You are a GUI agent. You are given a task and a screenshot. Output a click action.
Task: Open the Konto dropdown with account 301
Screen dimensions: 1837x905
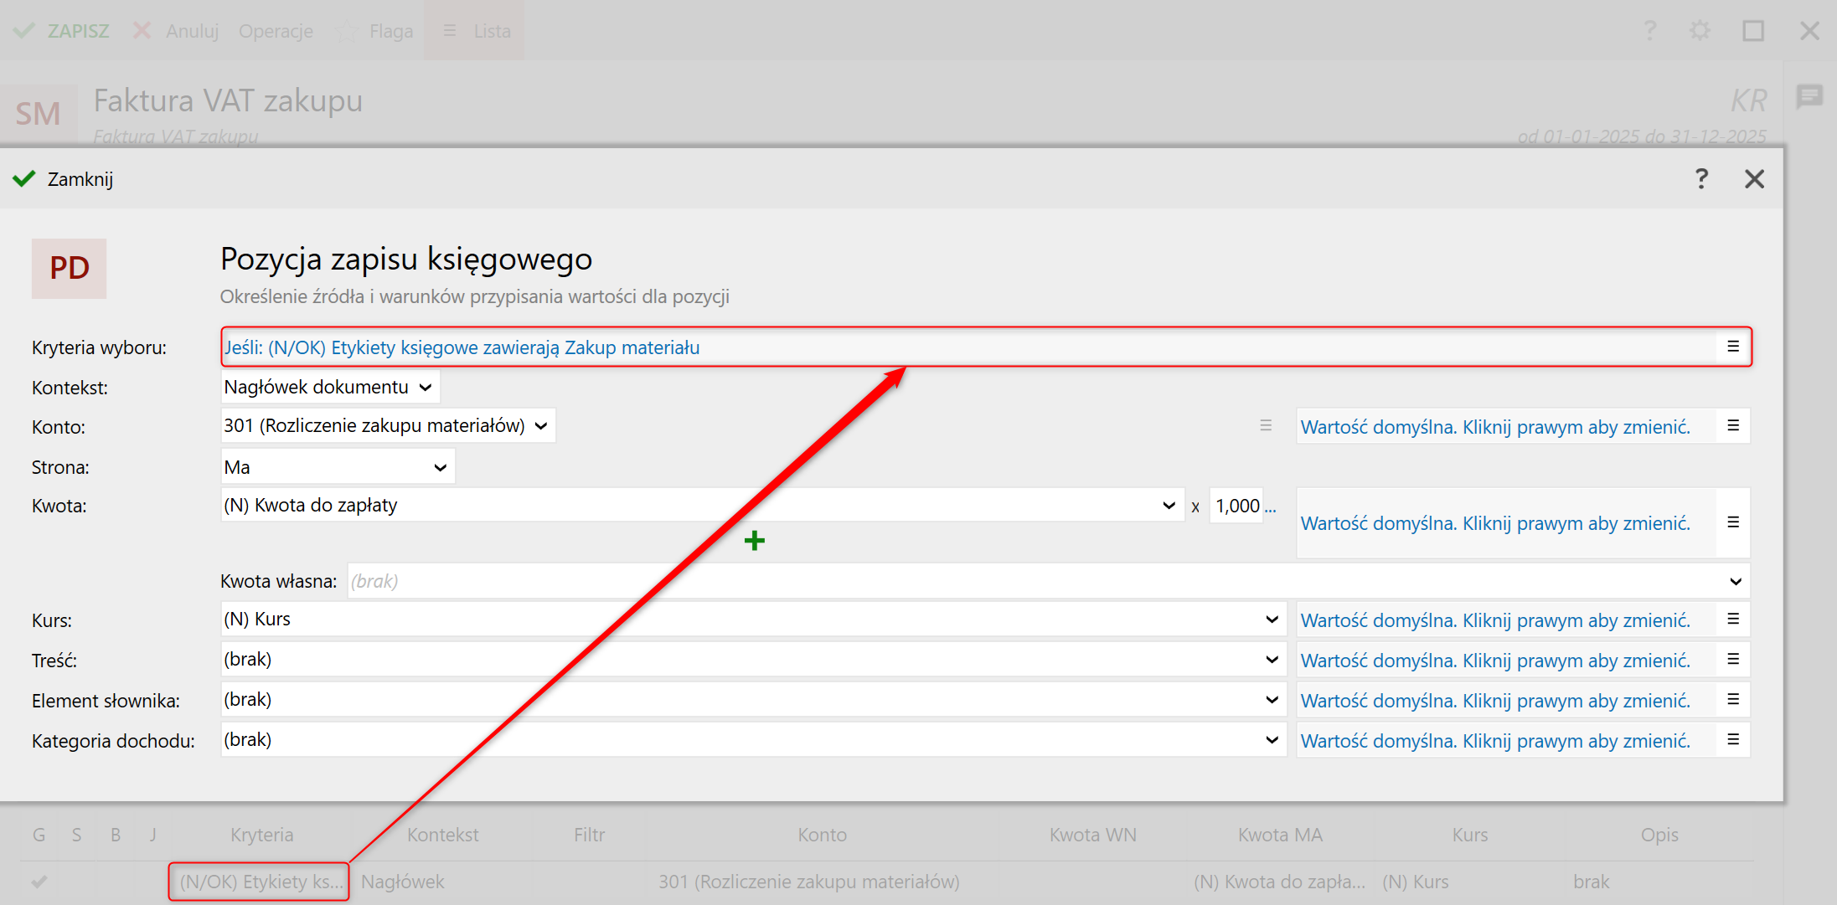point(386,426)
